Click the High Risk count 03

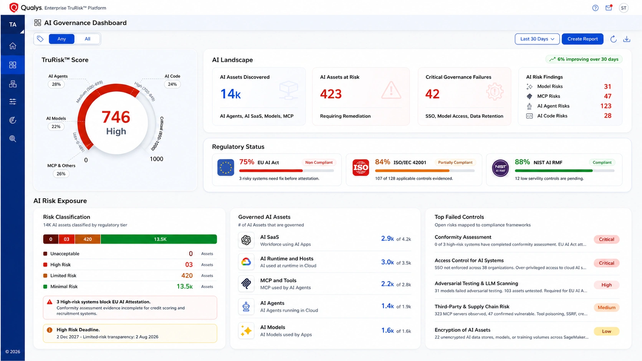189,265
